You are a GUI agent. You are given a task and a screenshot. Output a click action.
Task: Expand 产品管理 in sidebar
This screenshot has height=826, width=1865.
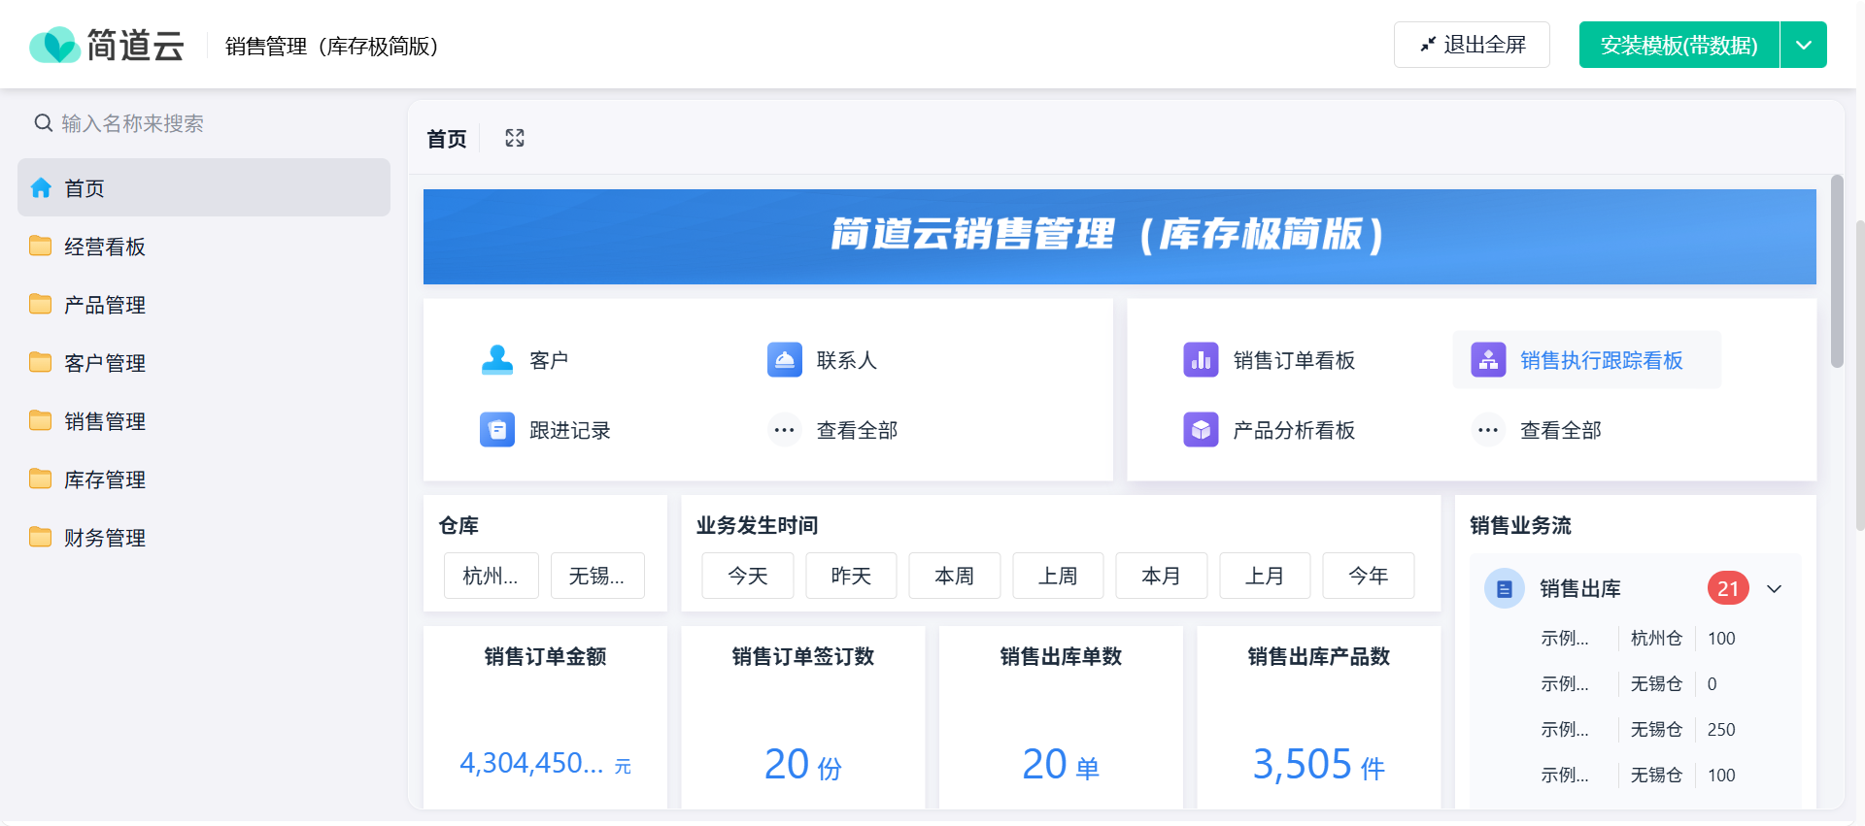[204, 304]
